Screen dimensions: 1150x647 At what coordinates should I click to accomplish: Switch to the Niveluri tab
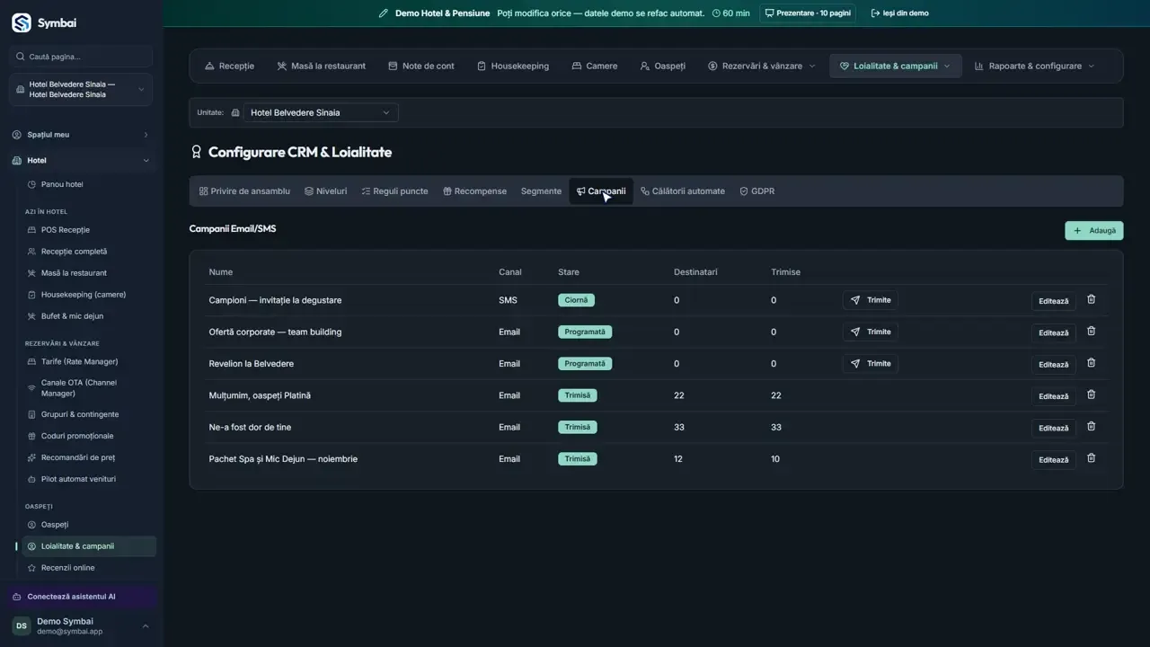325,191
